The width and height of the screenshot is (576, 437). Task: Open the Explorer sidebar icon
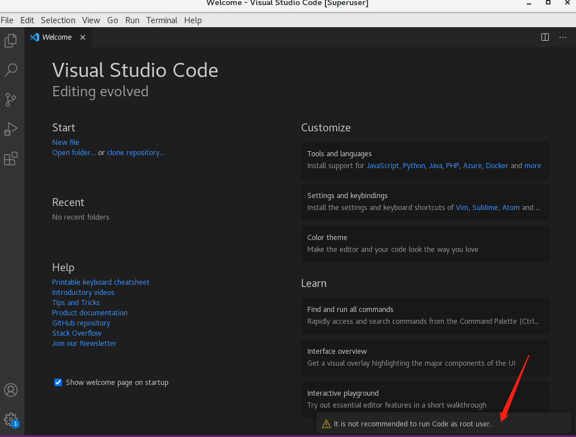[x=10, y=40]
